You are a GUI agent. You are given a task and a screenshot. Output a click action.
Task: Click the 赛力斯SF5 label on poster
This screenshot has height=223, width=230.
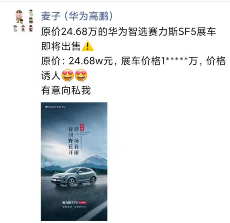tap(70, 203)
